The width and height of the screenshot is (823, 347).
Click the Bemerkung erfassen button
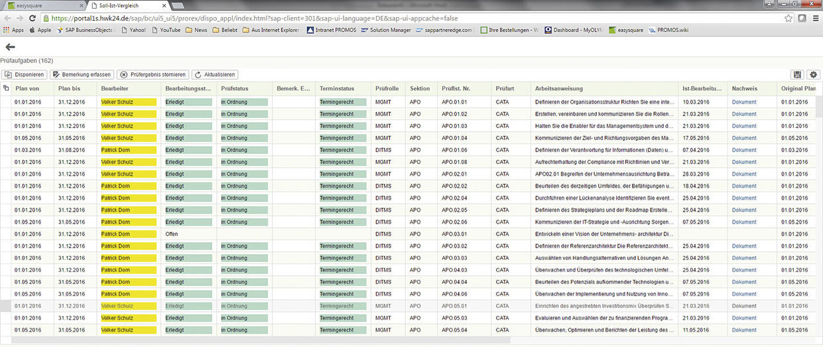point(82,75)
